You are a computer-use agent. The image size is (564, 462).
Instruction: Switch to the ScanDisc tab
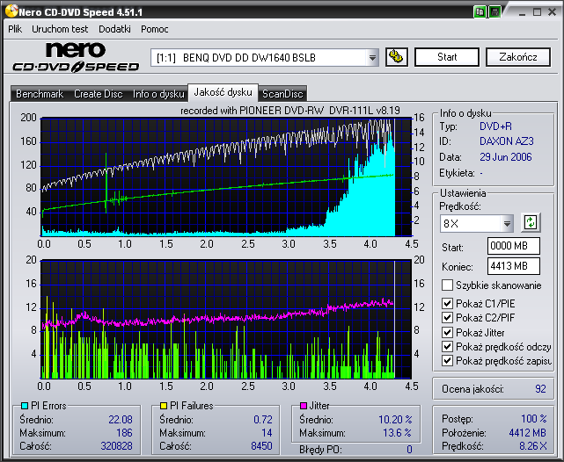coord(282,94)
